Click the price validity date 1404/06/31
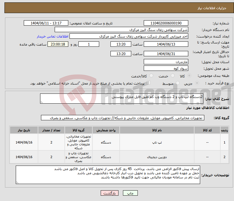This screenshot has width=234, height=201. [x=166, y=54]
